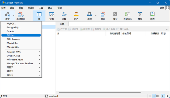Switch to icon grid view in the status bar
This screenshot has width=170, height=98.
pyautogui.click(x=150, y=96)
